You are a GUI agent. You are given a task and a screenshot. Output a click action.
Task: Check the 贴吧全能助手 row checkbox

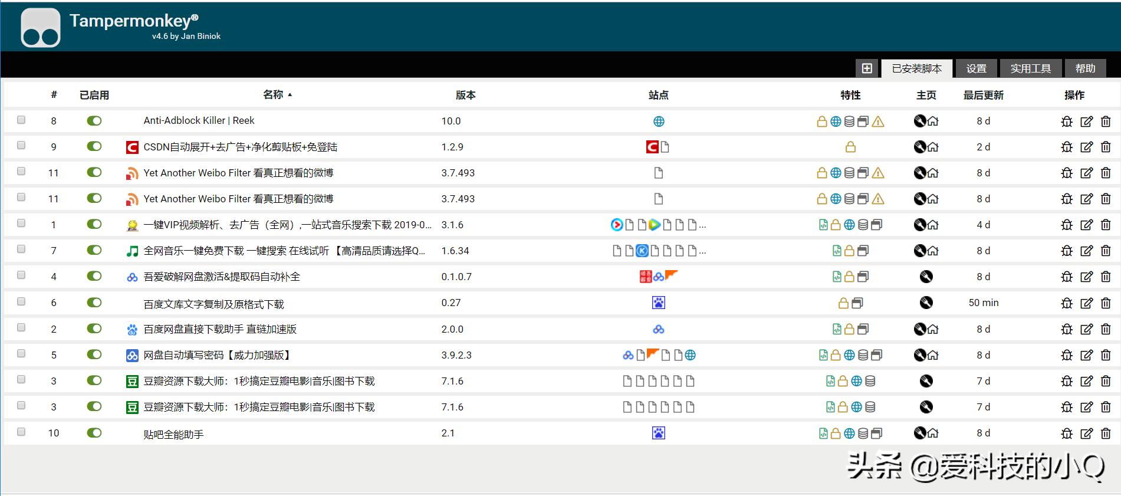coord(21,432)
